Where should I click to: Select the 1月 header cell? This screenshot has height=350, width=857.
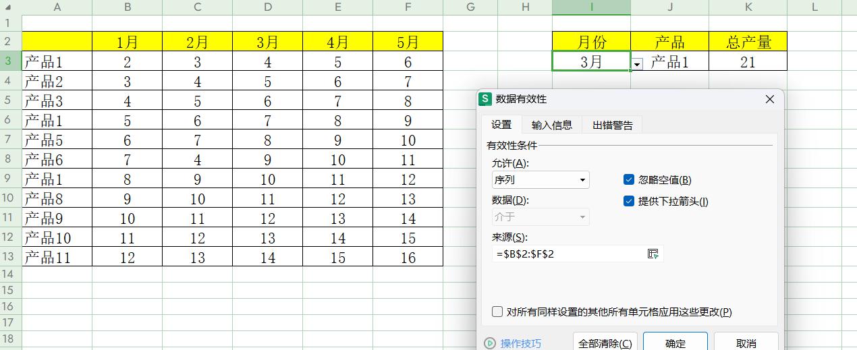(x=128, y=42)
